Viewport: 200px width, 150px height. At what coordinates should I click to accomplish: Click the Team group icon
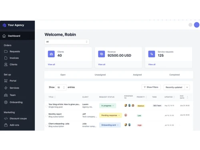(6, 95)
